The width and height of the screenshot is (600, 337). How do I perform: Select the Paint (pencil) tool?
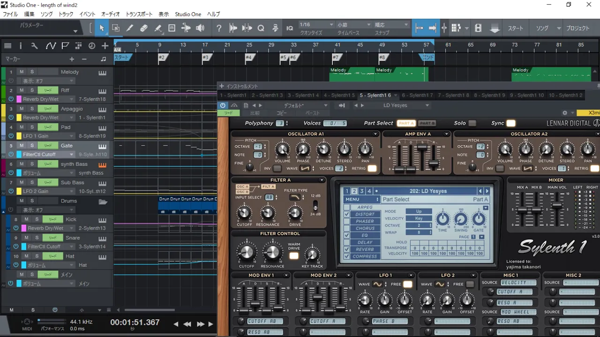158,28
